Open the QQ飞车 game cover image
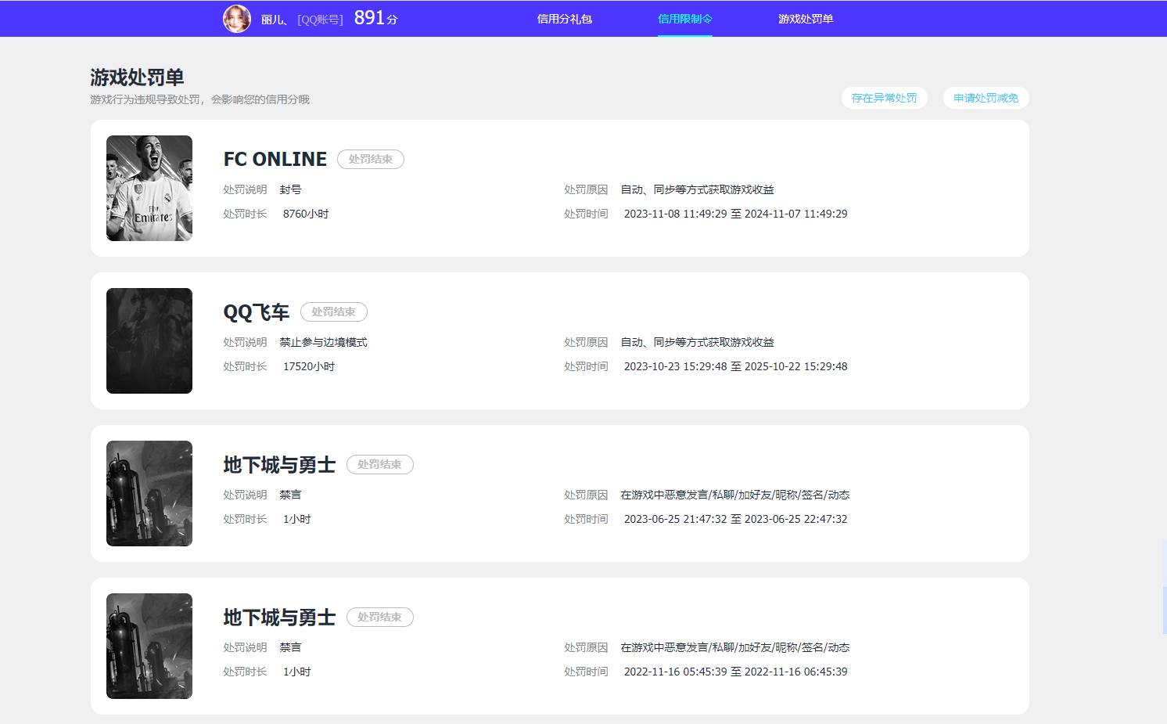Image resolution: width=1167 pixels, height=724 pixels. (149, 340)
